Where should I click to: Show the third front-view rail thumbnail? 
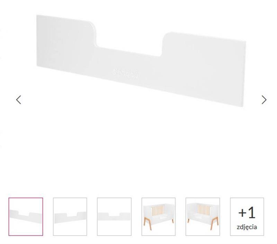(114, 217)
